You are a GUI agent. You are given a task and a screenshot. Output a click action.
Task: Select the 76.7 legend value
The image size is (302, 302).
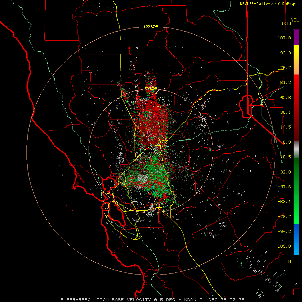coord(286,67)
